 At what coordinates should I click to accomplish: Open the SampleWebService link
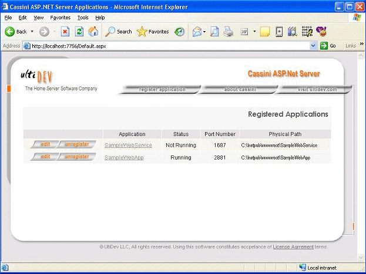(x=128, y=146)
